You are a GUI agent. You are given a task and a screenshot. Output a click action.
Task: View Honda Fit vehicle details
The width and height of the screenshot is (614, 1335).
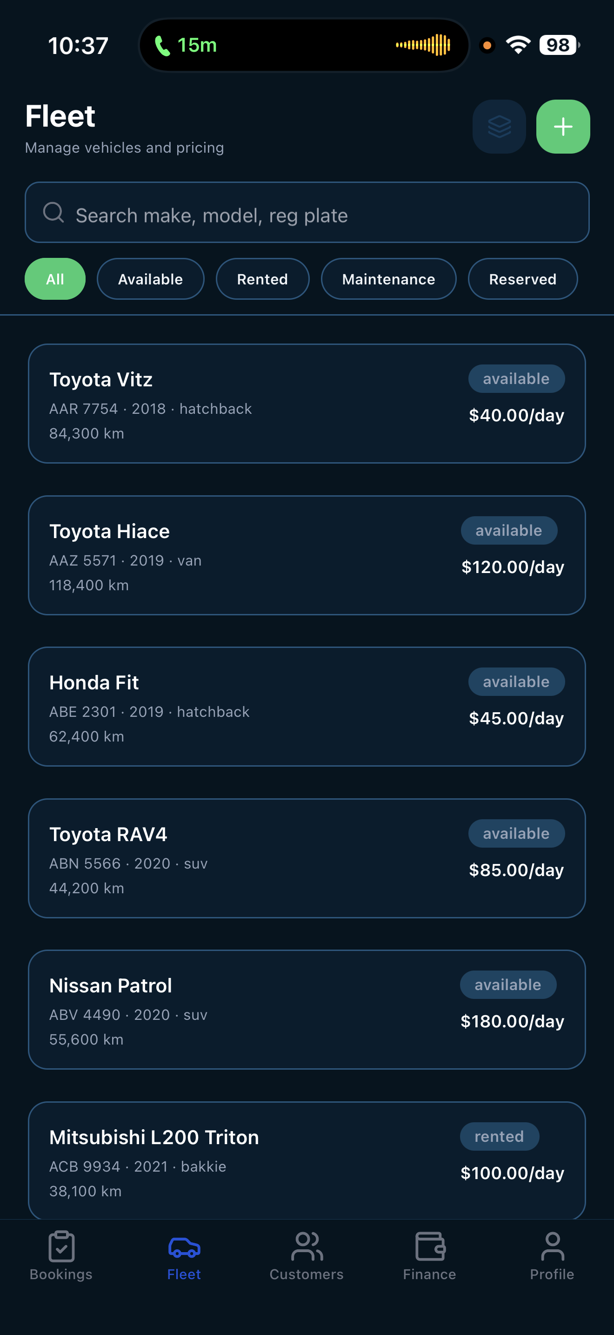tap(307, 707)
